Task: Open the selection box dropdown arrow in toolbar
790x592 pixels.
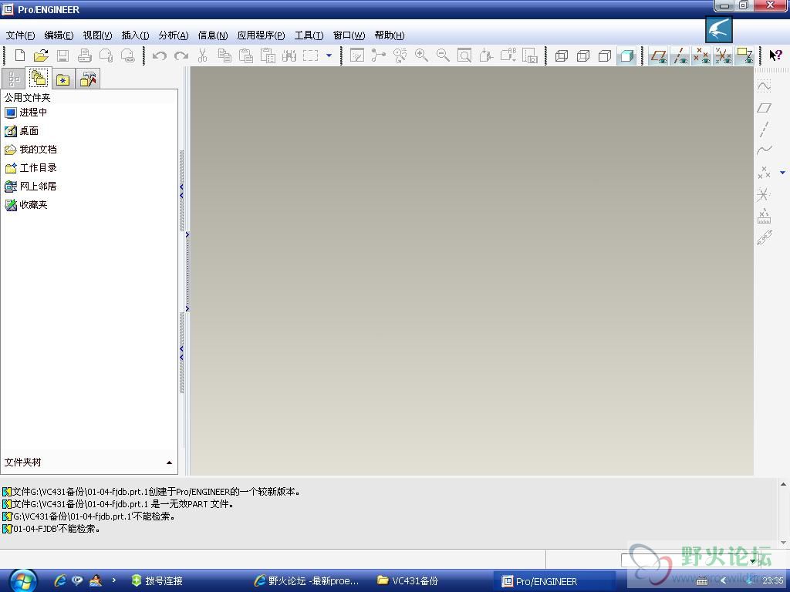Action: pos(329,55)
